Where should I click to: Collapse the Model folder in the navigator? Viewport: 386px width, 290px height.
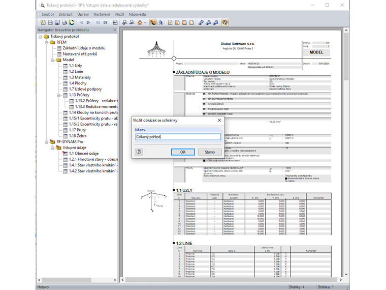pos(52,60)
